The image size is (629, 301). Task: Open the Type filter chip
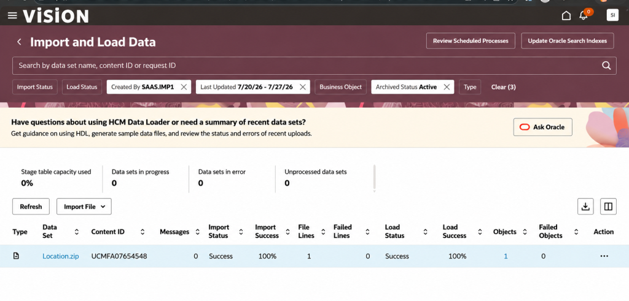click(470, 87)
